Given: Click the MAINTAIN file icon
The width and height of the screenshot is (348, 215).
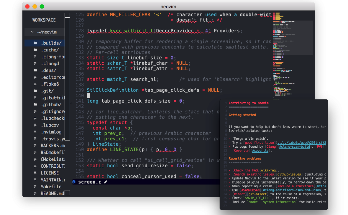Looking at the screenshot, I should coord(35,180).
